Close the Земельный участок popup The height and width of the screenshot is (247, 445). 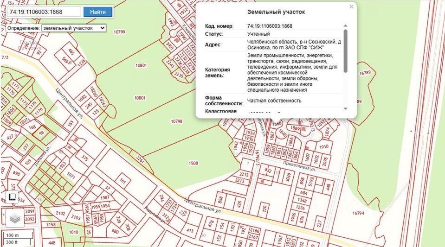351,6
